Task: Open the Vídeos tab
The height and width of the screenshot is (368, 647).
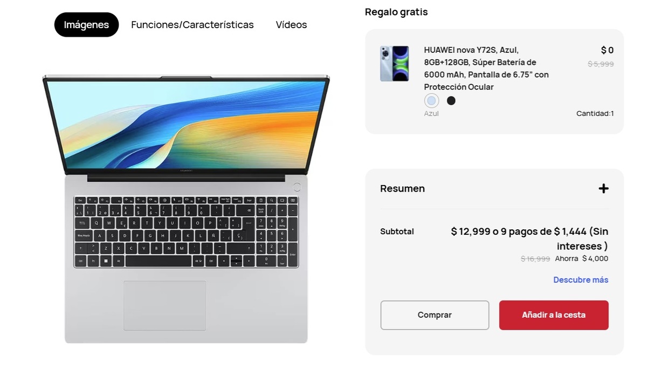Action: (291, 25)
